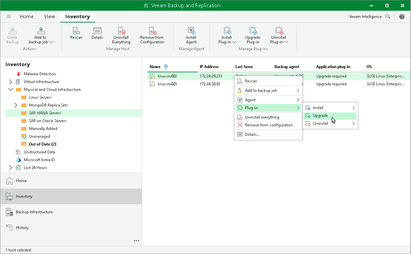Expand MongoDB Replica Sets node
This screenshot has height=254, width=411.
click(16, 105)
